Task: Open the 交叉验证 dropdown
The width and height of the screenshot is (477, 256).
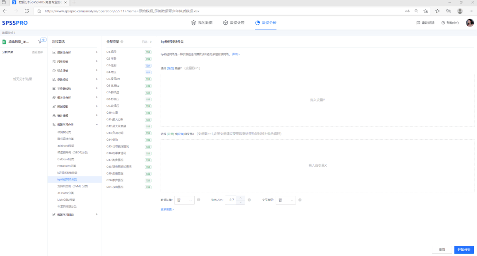Action: 286,200
